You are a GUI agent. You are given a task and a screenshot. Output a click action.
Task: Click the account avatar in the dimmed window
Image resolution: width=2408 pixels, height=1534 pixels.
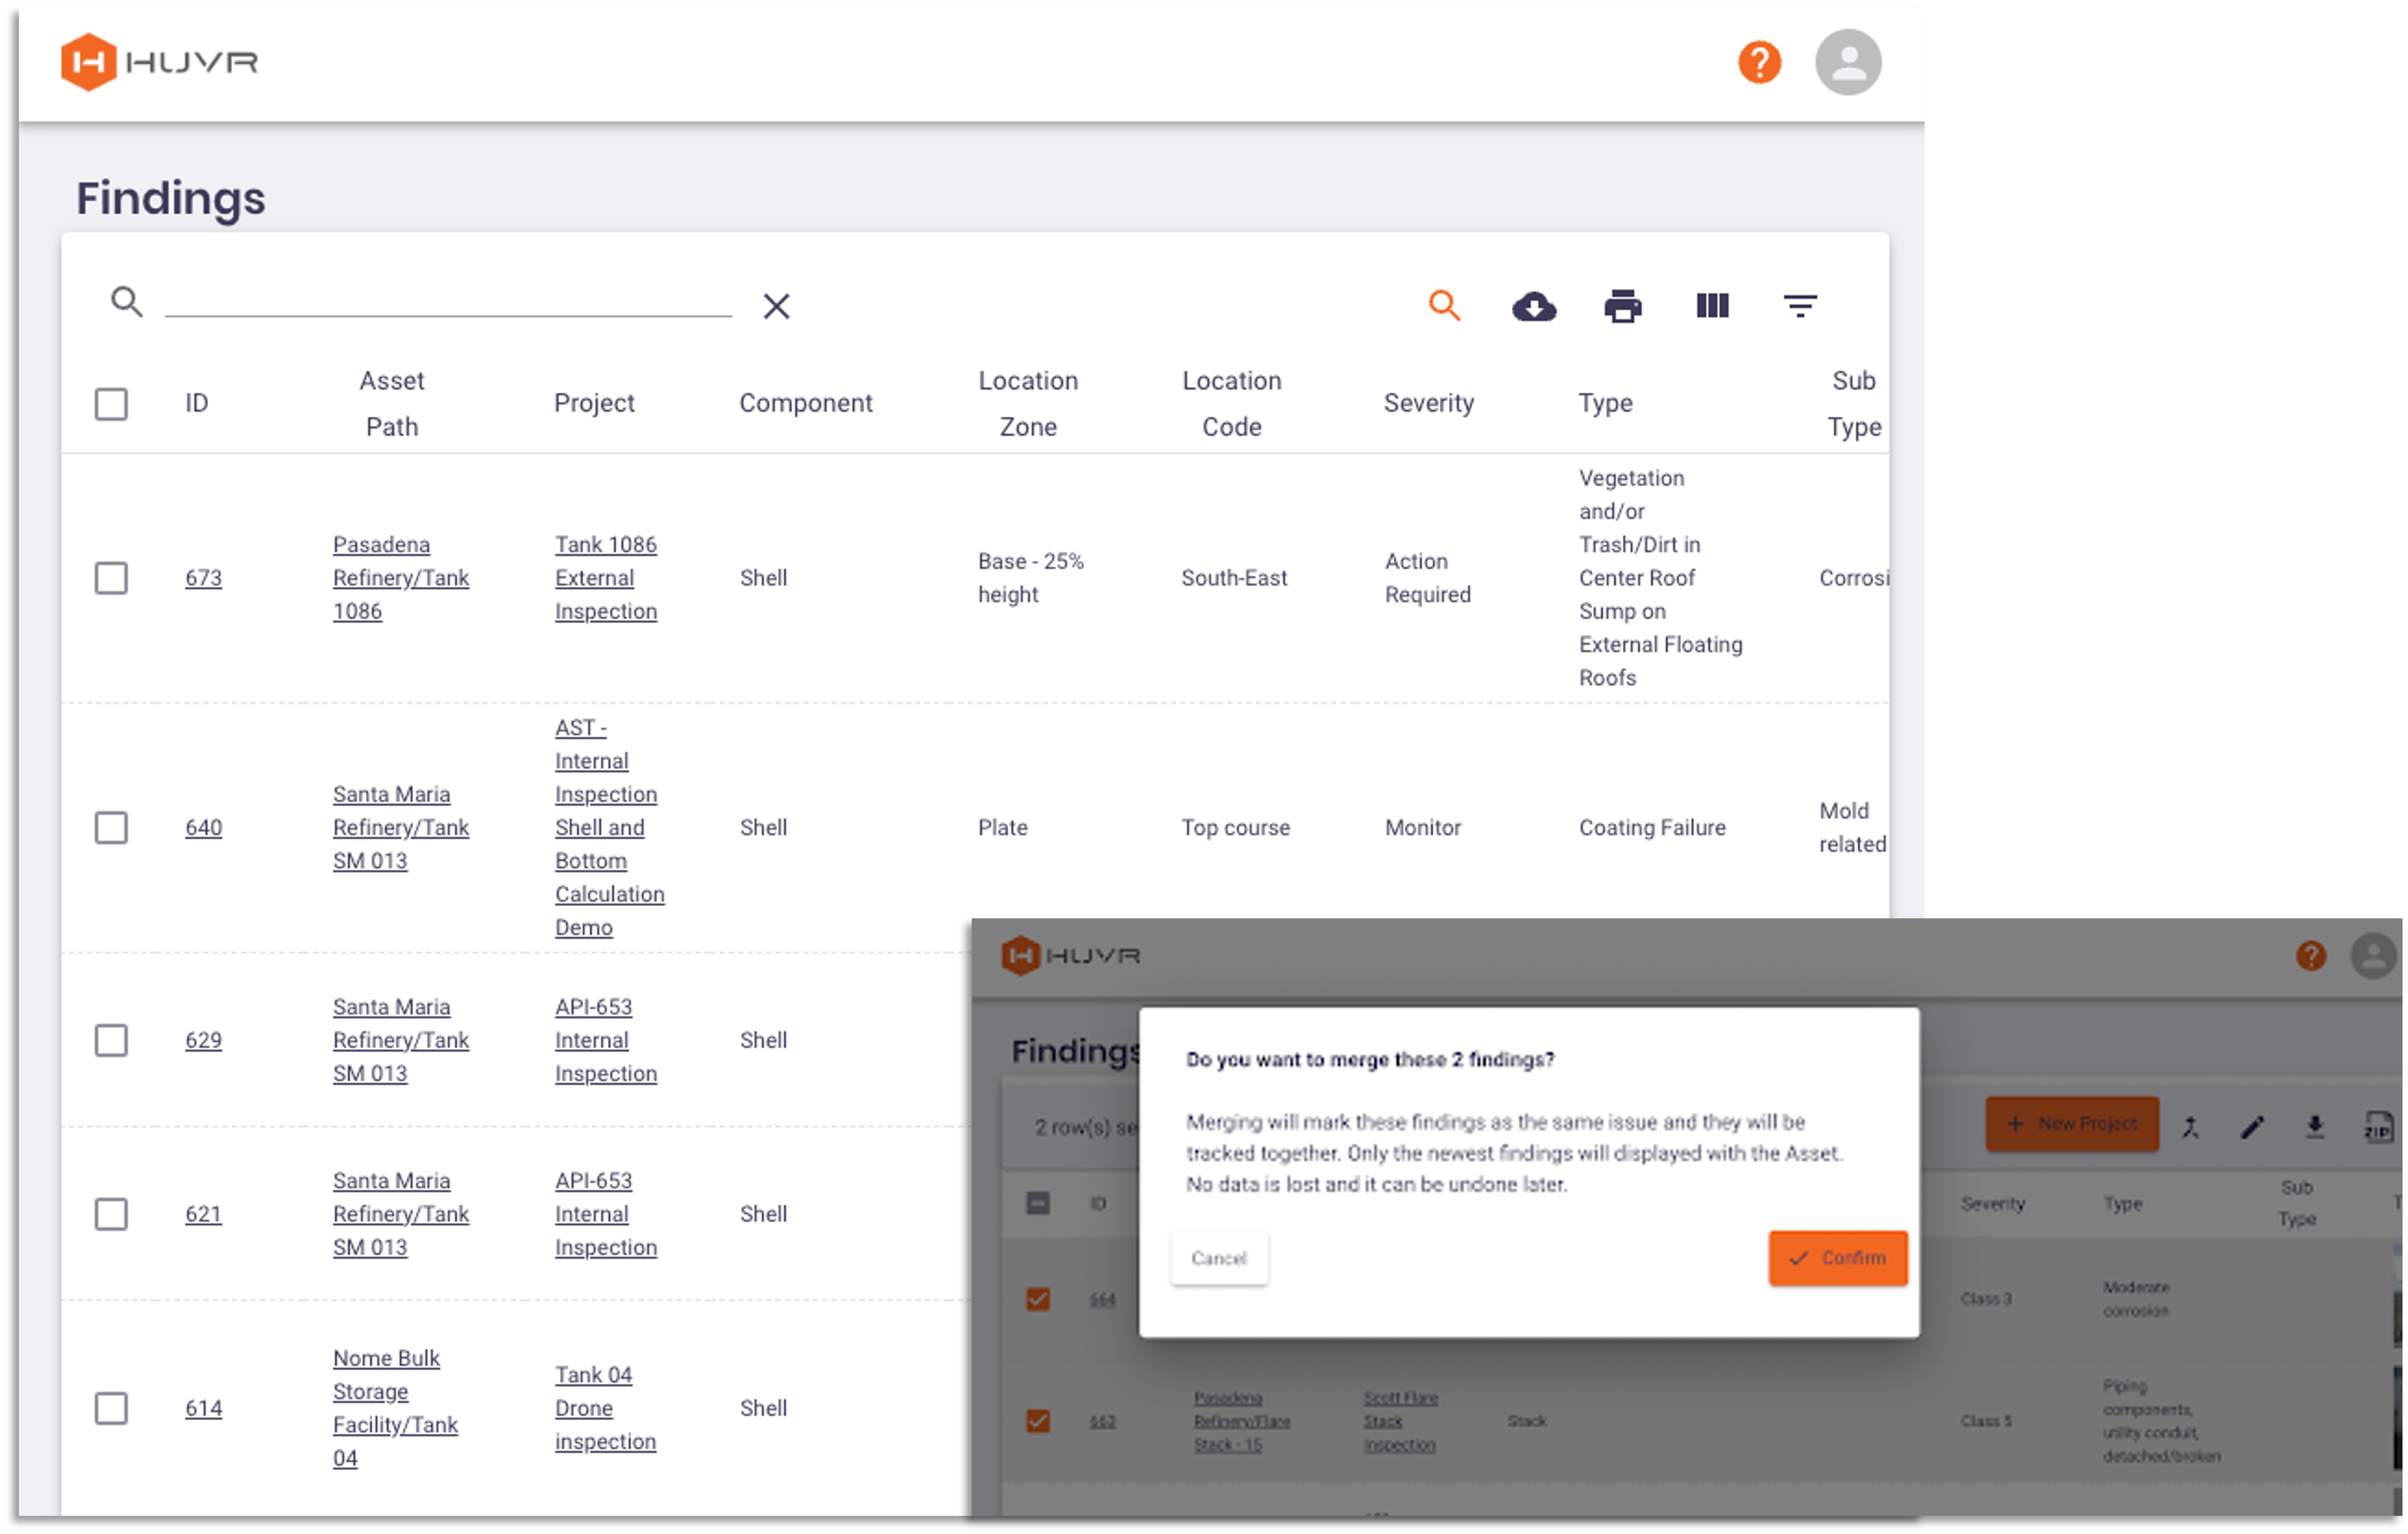click(x=2374, y=957)
